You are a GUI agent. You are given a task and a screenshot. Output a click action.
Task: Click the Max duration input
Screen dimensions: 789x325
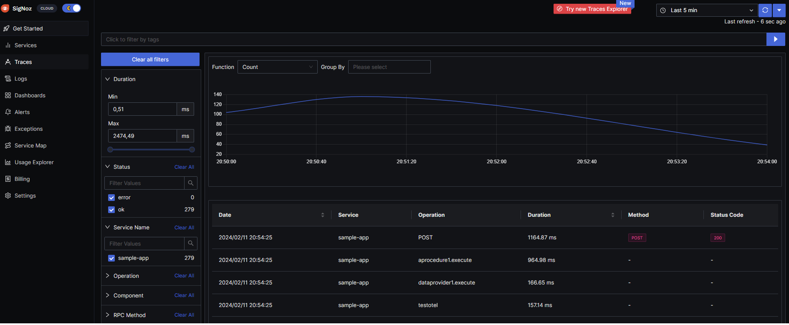coord(142,136)
